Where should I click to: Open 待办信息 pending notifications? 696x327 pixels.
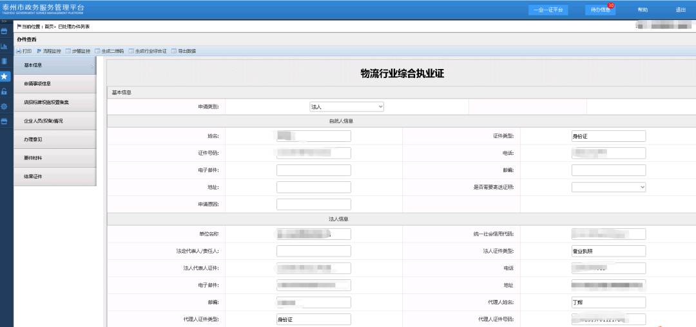[600, 10]
